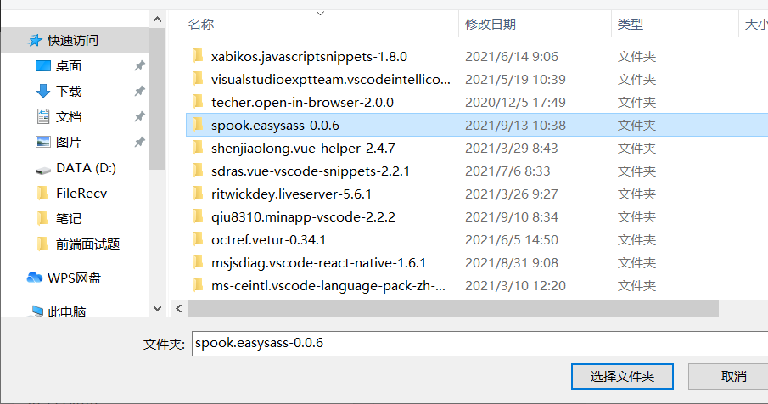The image size is (768, 404).
Task: Click the folder icon of sdras.vue-vscode-snippets-2.2.1
Action: coord(198,171)
